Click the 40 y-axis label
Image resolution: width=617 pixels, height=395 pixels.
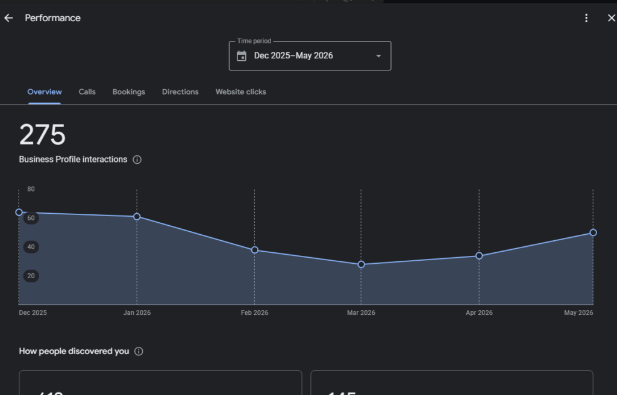point(31,247)
